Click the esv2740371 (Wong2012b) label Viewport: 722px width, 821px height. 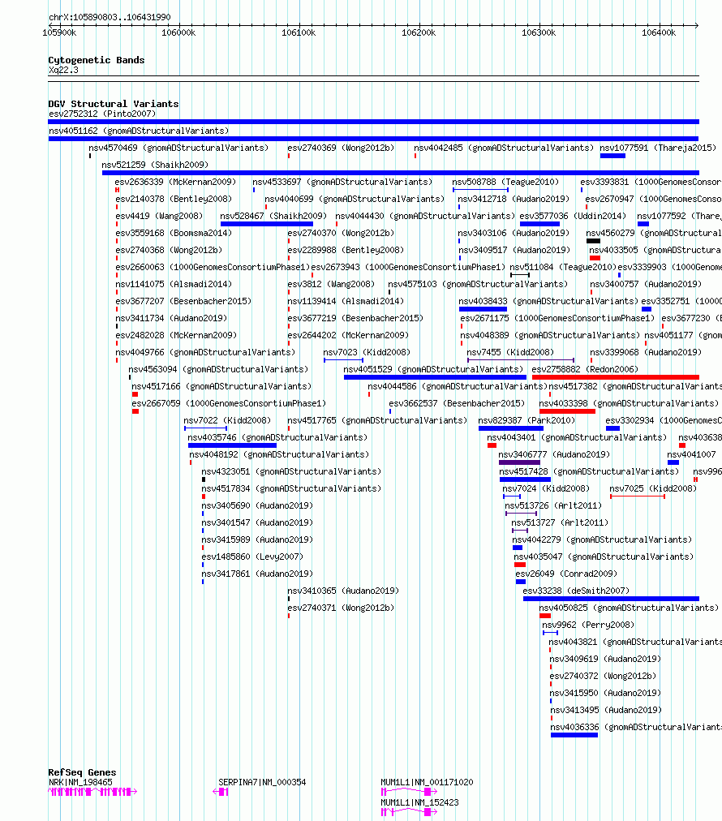pos(341,608)
